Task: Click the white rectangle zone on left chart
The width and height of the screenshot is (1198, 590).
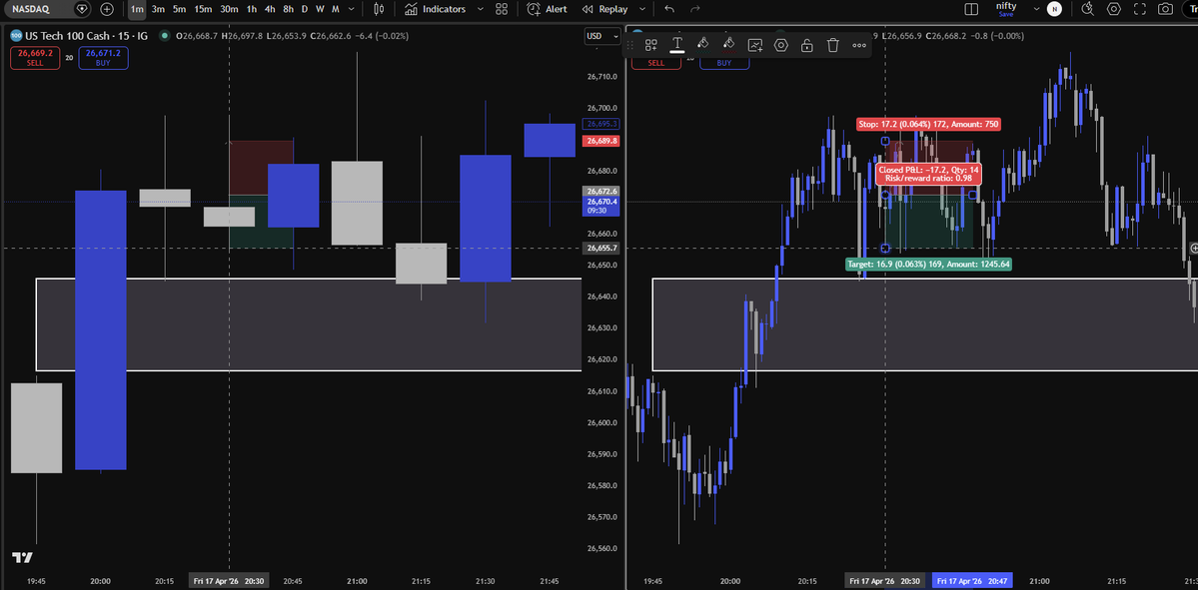Action: pyautogui.click(x=309, y=324)
